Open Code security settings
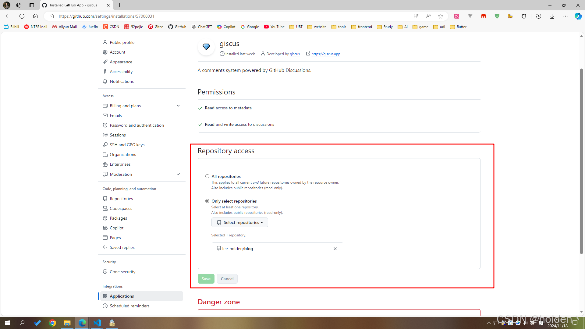Viewport: 585px width, 329px height. pos(122,272)
